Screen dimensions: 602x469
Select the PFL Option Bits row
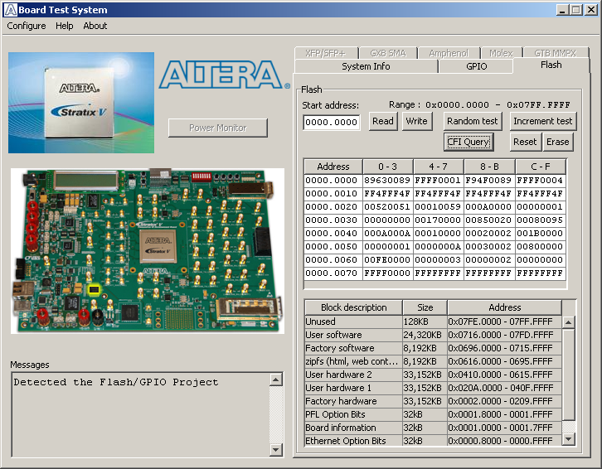click(x=433, y=414)
